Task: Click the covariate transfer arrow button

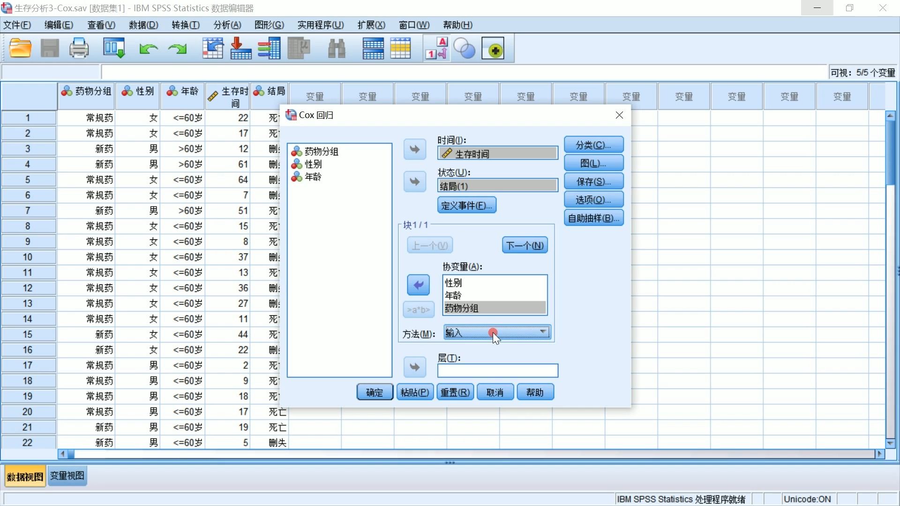Action: click(418, 284)
